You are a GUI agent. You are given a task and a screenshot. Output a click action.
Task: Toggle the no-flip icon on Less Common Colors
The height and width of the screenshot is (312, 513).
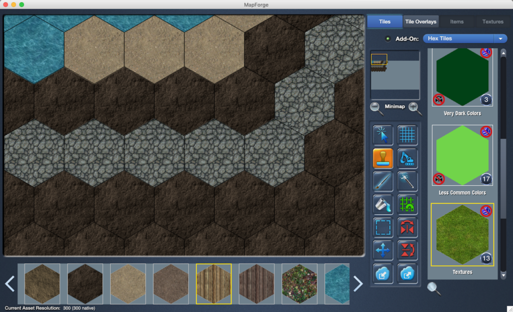(437, 179)
